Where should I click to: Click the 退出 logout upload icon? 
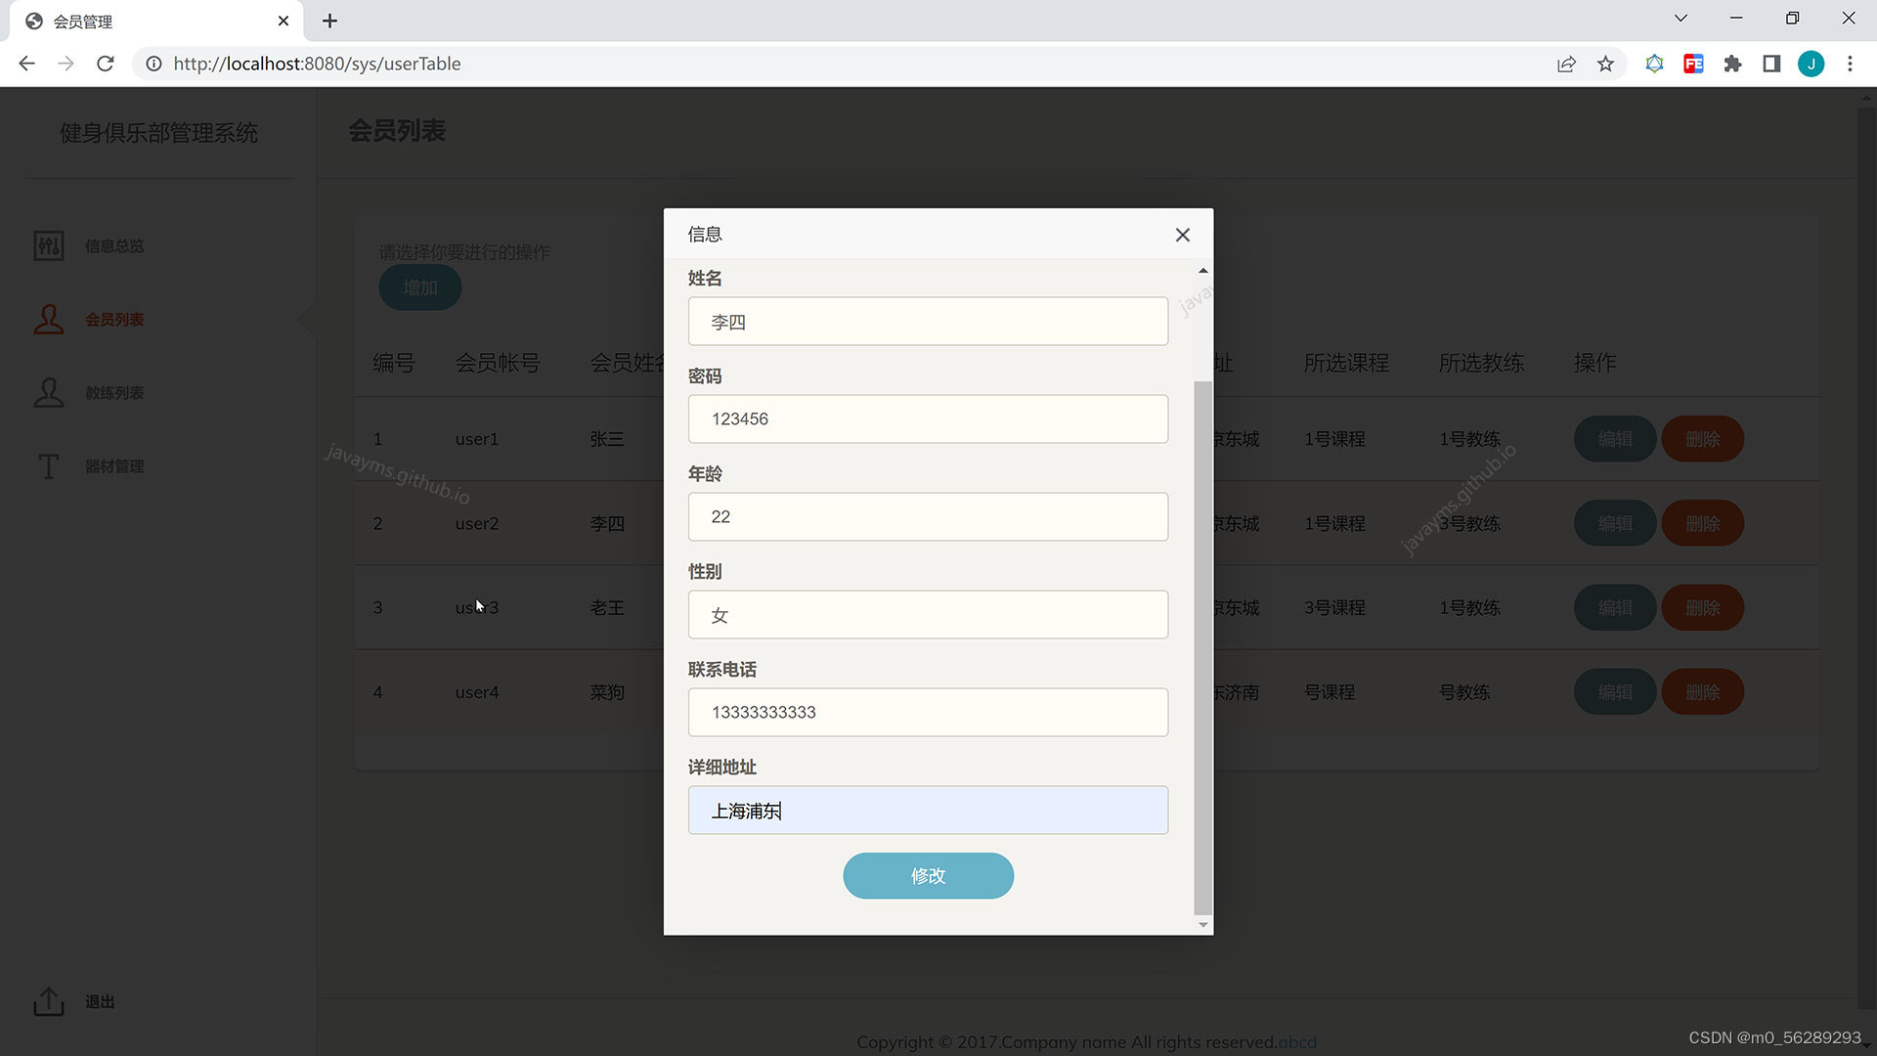(49, 1001)
